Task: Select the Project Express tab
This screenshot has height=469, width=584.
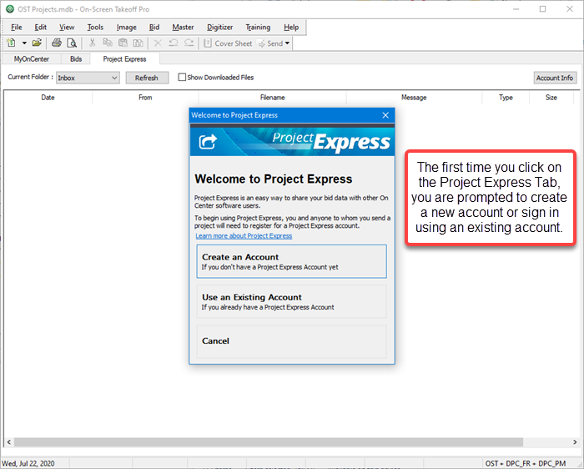Action: pos(124,59)
